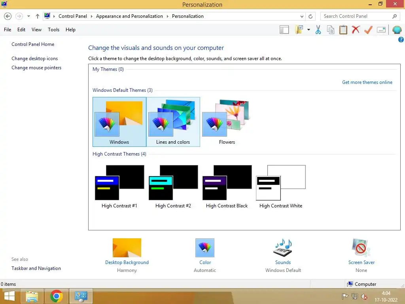The height and width of the screenshot is (304, 405).
Task: Open the Help menu
Action: click(x=70, y=29)
